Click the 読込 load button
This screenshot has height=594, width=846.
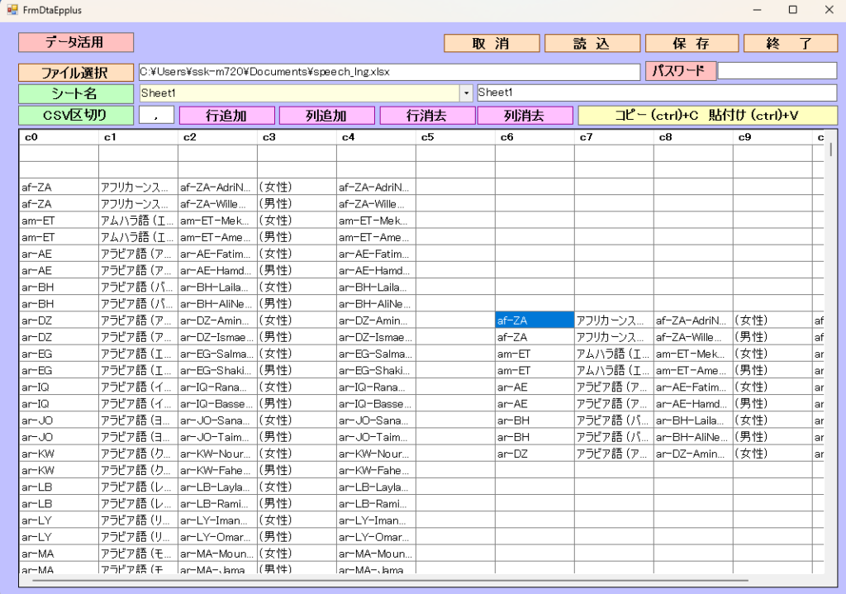(x=591, y=44)
